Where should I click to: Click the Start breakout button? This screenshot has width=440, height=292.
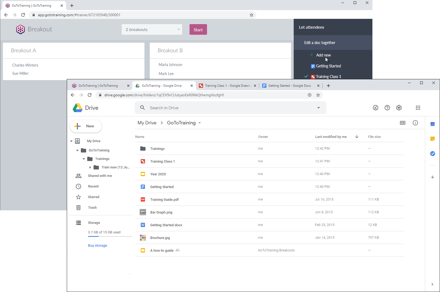[x=198, y=29]
